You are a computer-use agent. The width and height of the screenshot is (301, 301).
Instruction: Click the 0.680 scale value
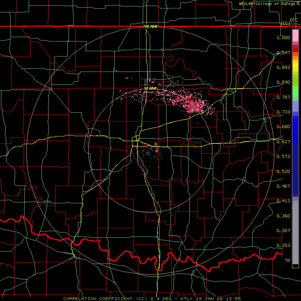[x=283, y=127]
